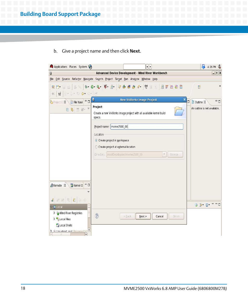Screen dimensions: 248x298
Task: Click the refresh icon in Remote panel toolbar
Action: pos(74,200)
